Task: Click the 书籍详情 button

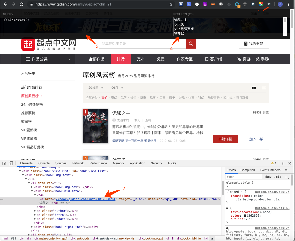Action: (x=225, y=139)
